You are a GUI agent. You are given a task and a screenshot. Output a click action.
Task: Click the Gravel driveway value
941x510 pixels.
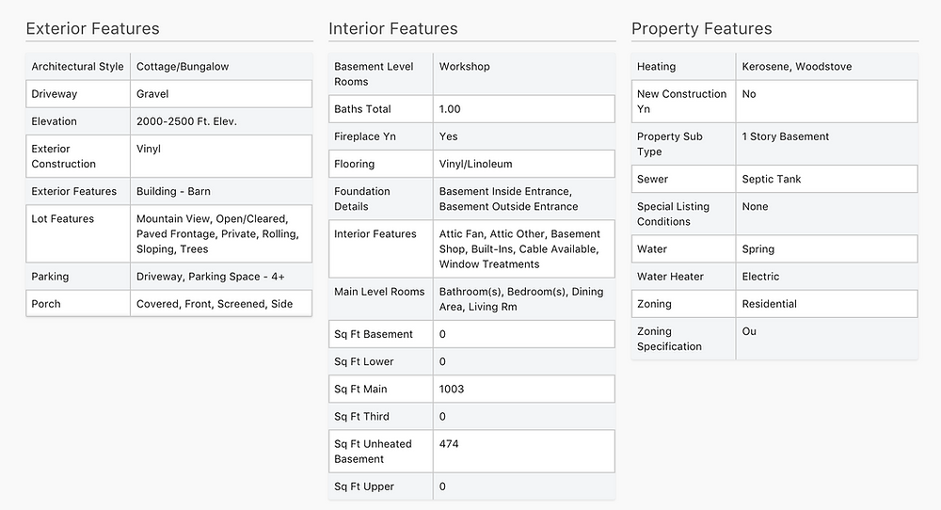(x=152, y=94)
